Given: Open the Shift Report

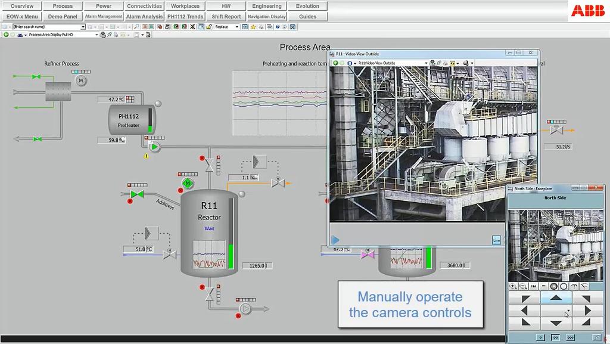Looking at the screenshot, I should (x=226, y=16).
